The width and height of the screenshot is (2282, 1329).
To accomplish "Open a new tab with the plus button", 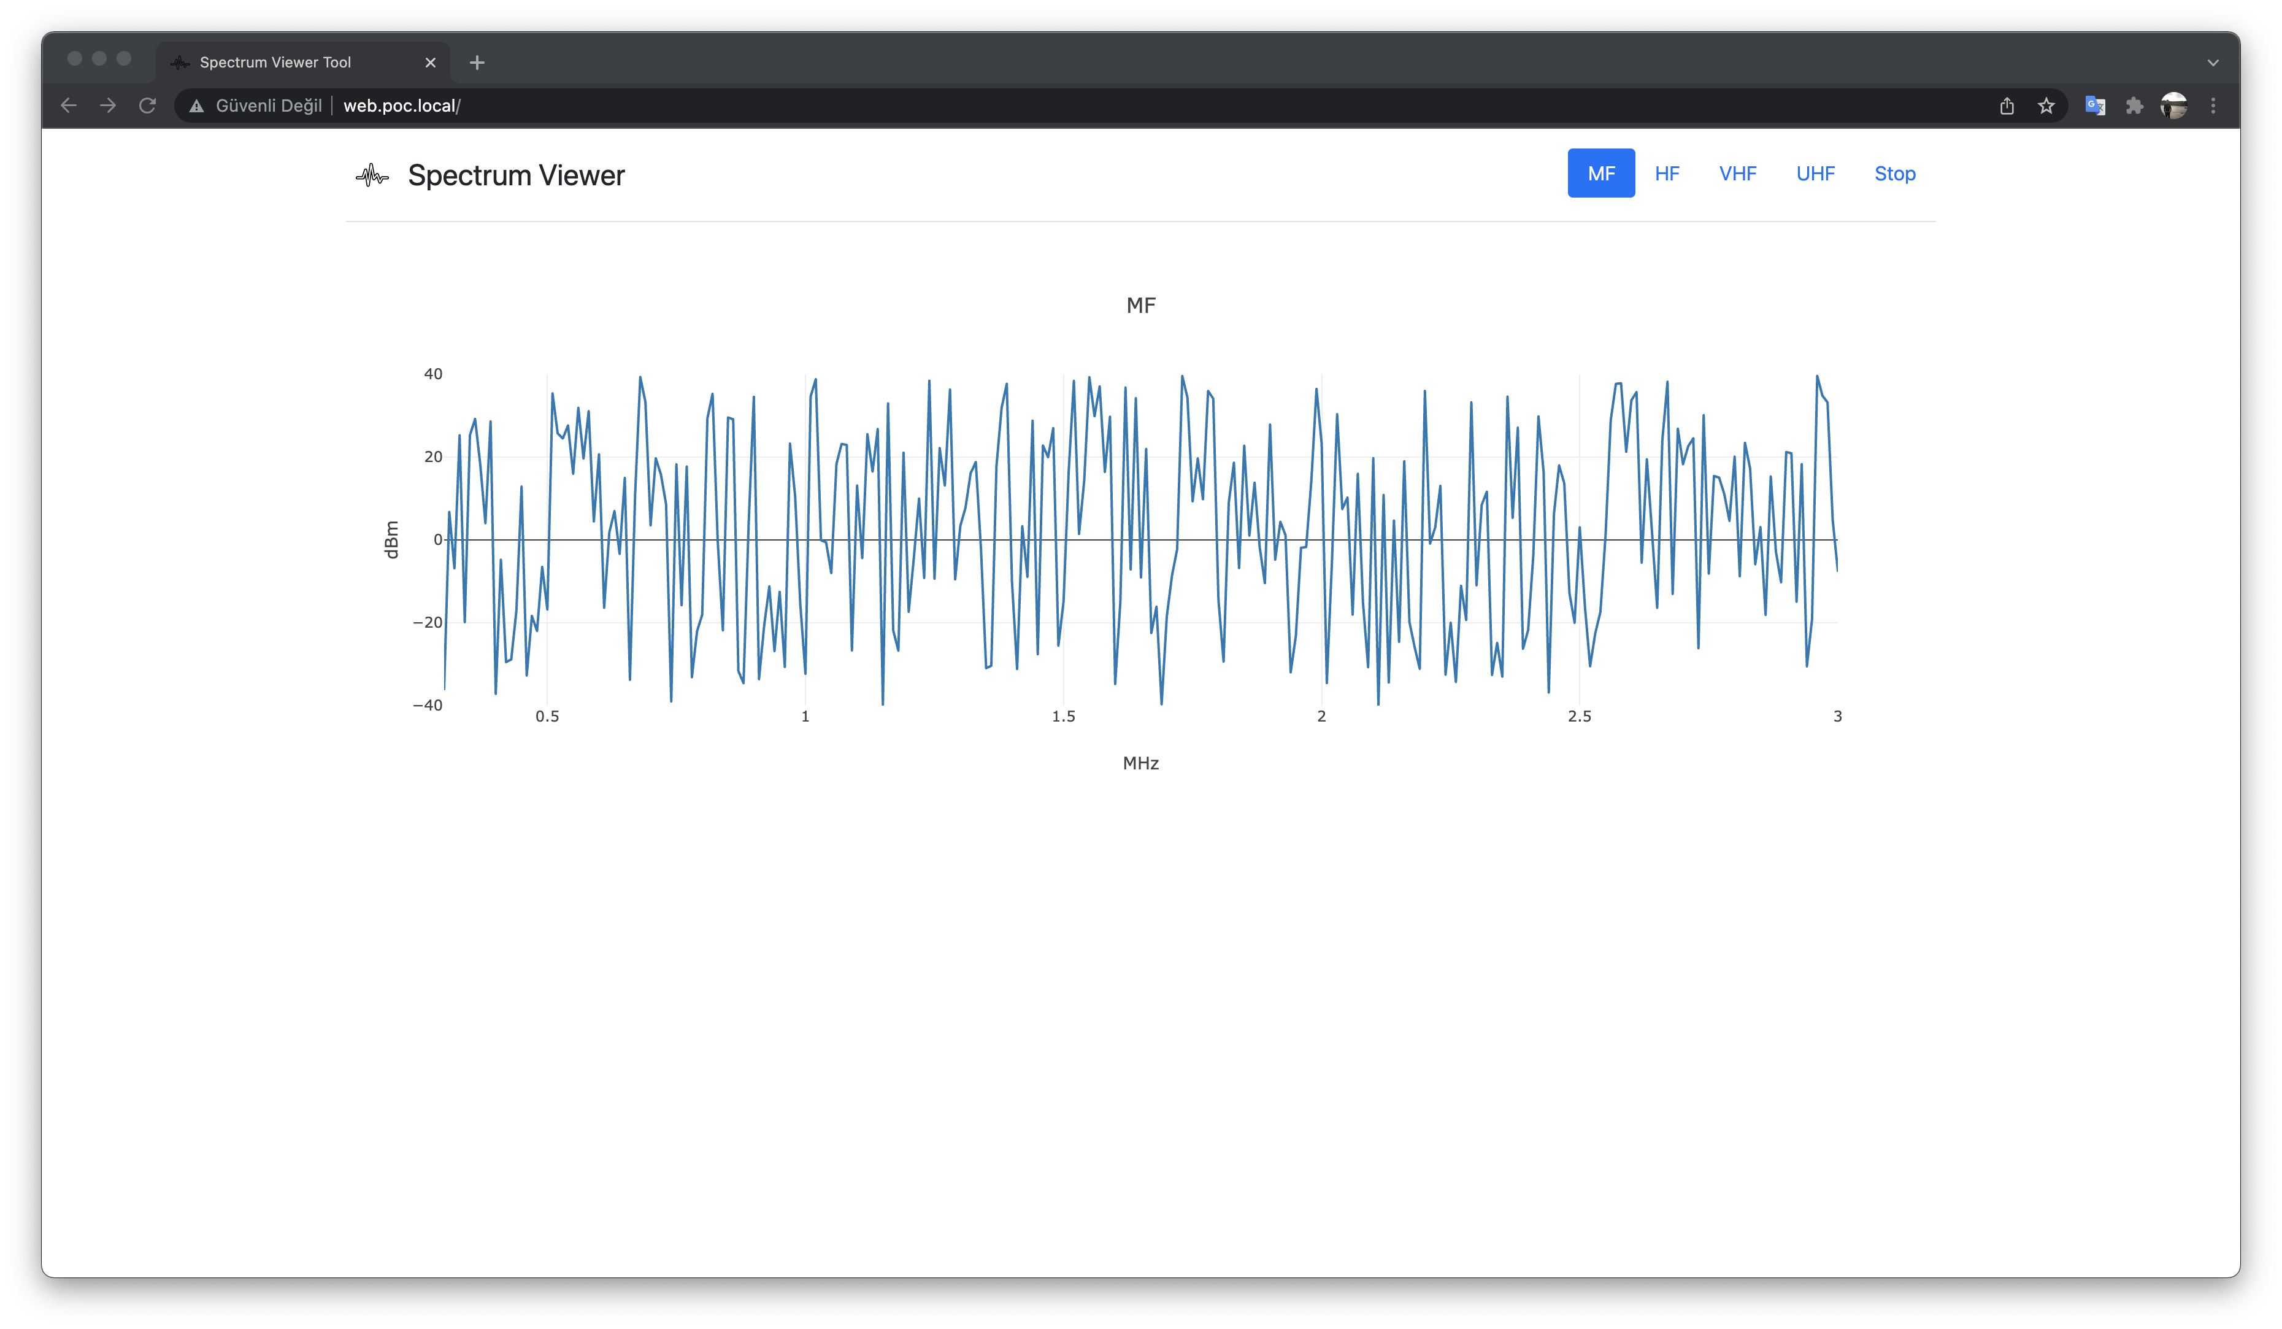I will (477, 63).
